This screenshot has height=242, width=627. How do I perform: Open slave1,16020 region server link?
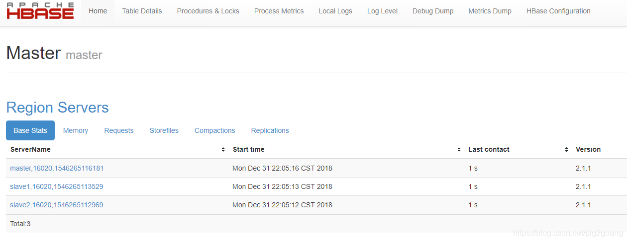tap(57, 186)
